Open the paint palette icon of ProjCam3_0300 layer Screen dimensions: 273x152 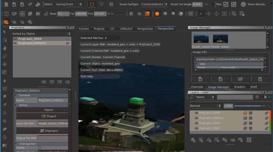245,113
